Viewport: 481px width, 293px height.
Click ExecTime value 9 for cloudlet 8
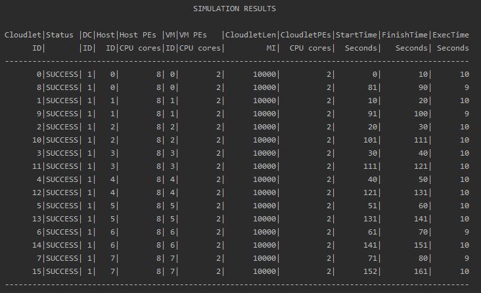[467, 88]
